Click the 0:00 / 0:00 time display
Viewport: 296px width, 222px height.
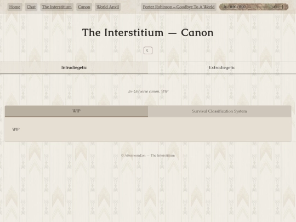point(238,7)
